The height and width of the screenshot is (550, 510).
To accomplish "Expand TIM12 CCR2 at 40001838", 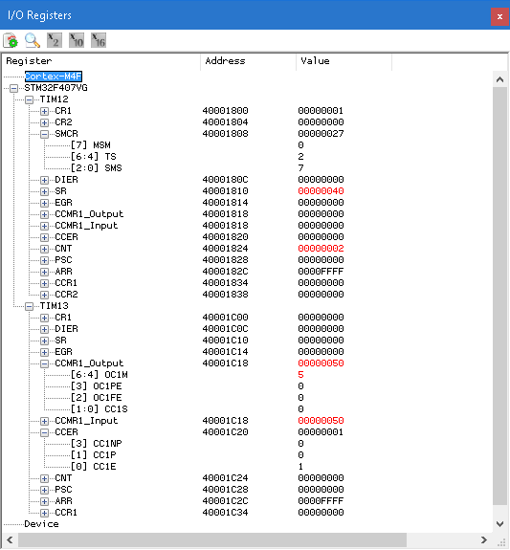I will 44,295.
